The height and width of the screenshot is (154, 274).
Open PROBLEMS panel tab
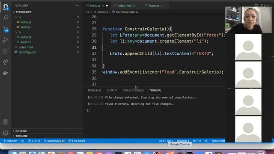pos(95,90)
